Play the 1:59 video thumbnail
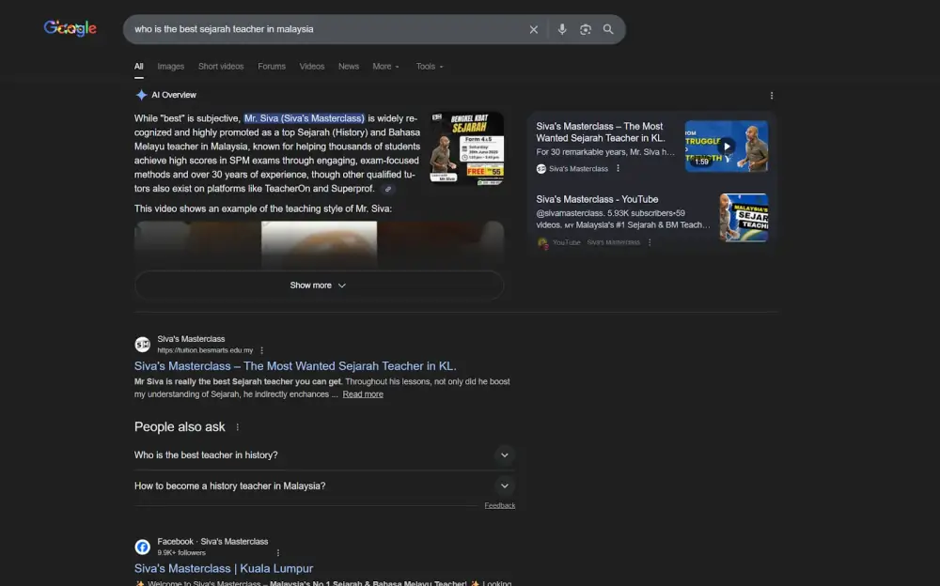Viewport: 940px width, 586px height. point(727,146)
